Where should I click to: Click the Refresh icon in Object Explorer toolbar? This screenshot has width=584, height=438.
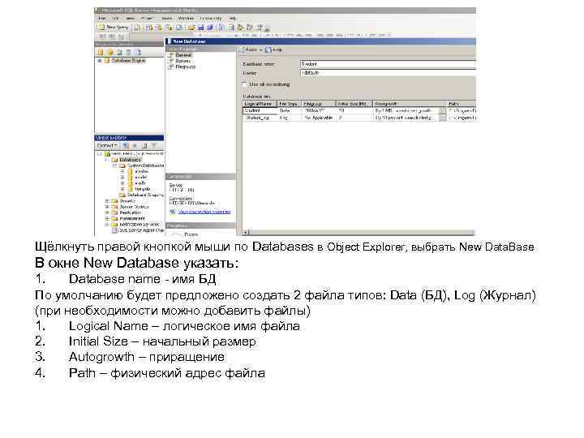(144, 146)
